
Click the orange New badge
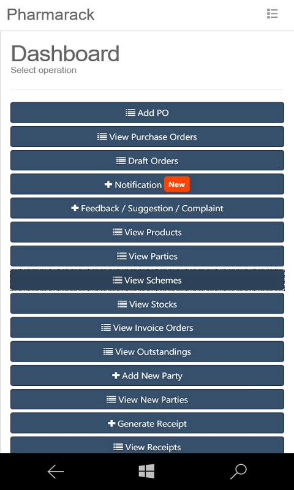[177, 184]
